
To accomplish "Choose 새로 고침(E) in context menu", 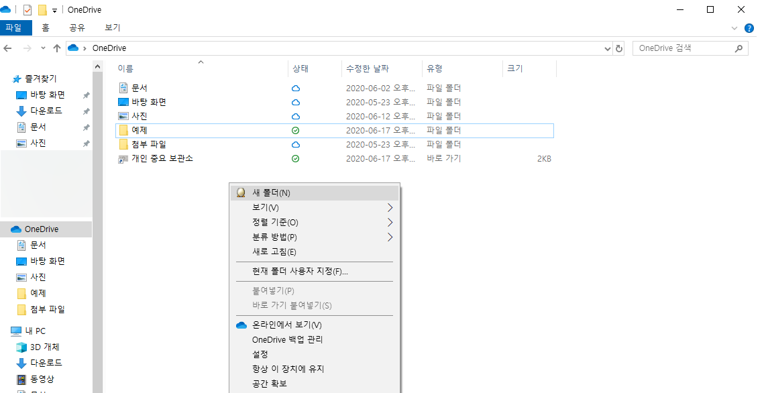I will [x=314, y=252].
